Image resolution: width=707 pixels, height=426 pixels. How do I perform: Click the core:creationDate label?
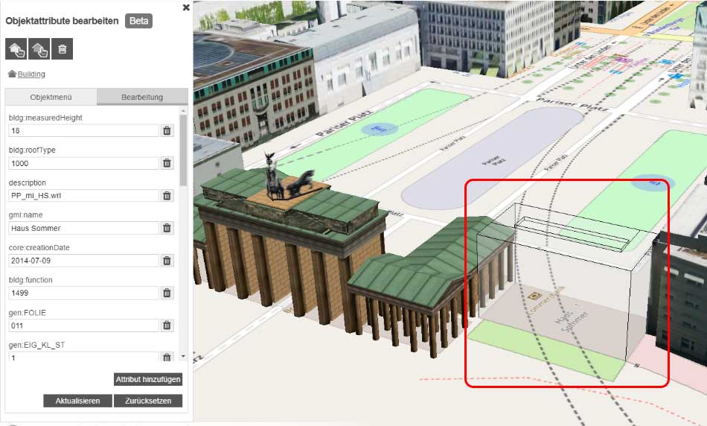point(39,247)
